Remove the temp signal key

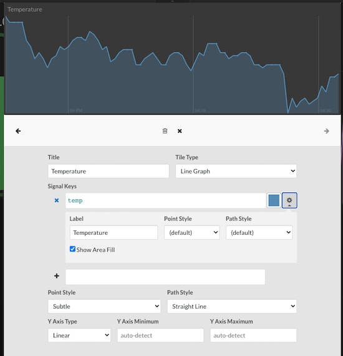click(x=57, y=200)
